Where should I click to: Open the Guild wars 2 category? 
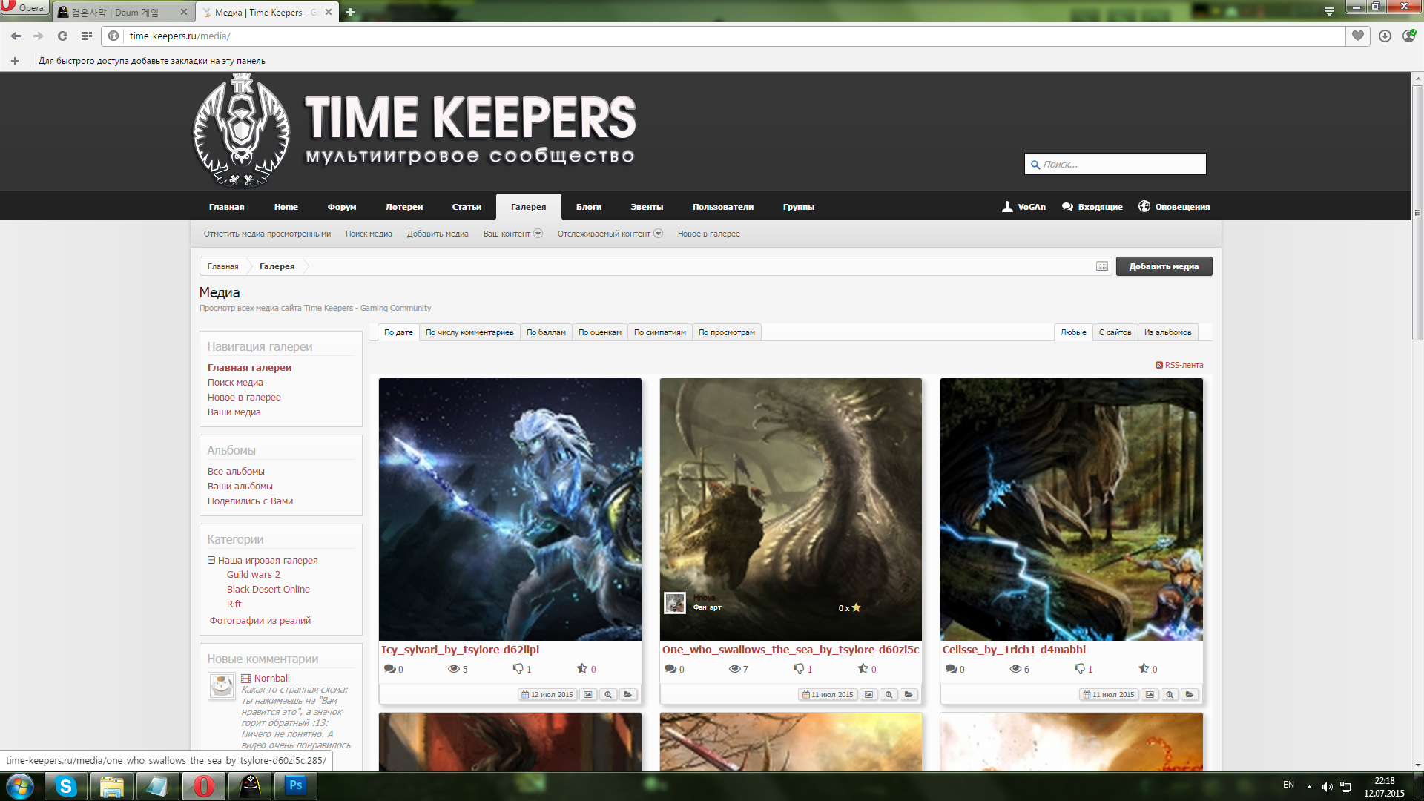pyautogui.click(x=254, y=575)
